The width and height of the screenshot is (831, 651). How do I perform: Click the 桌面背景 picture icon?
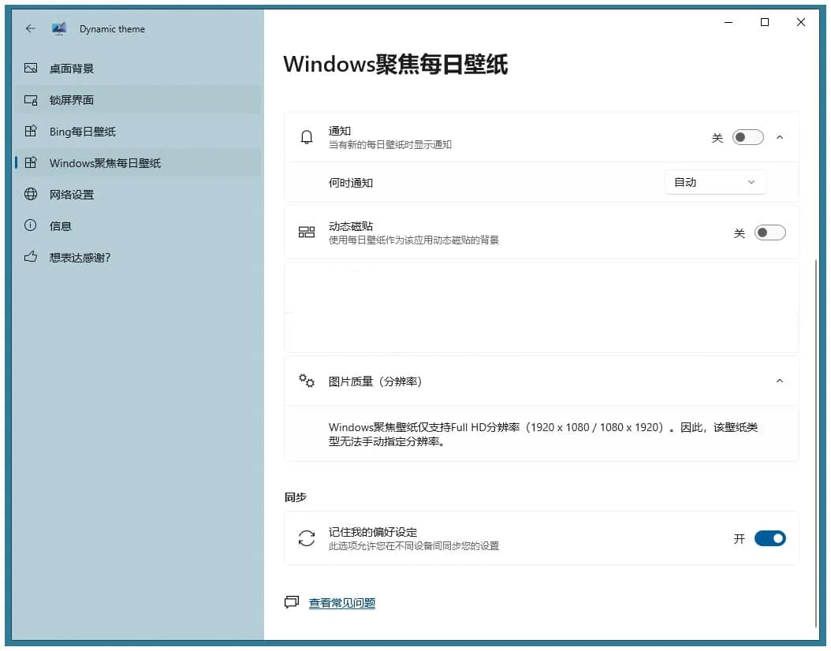(x=31, y=69)
